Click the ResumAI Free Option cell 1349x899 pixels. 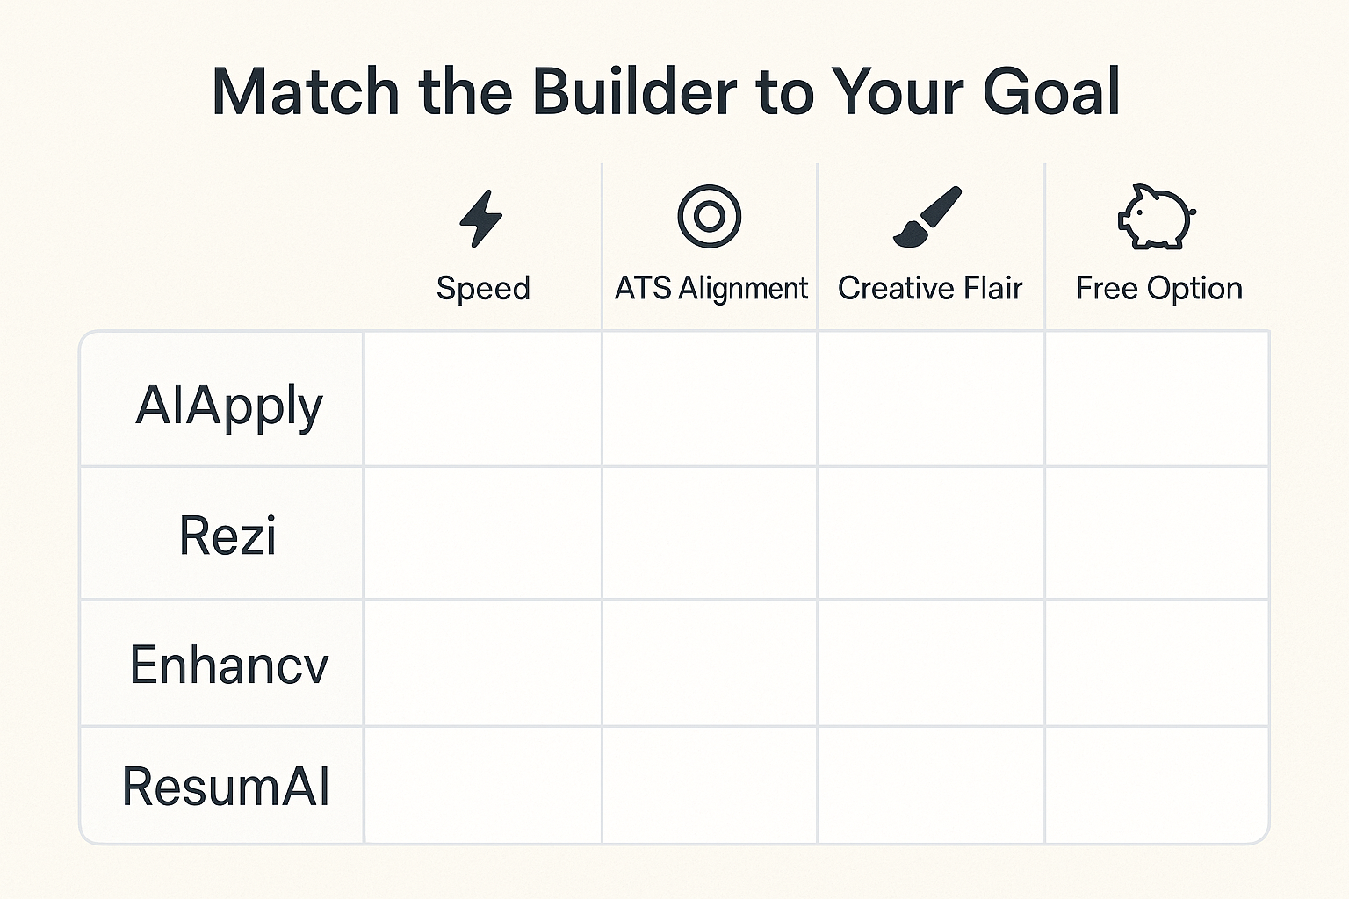coord(1157,785)
